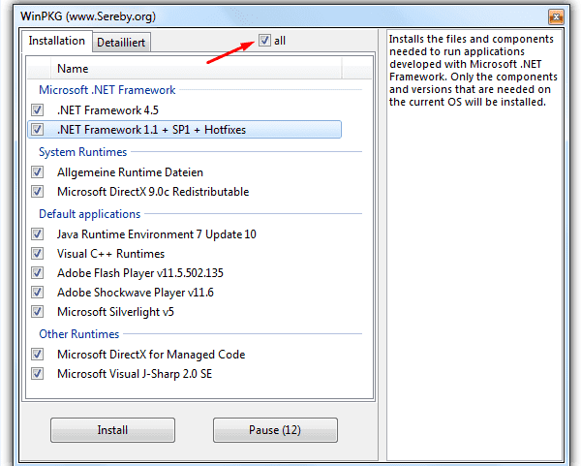Switch to the Installation tab
Viewport: 581px width, 466px height.
(x=57, y=41)
